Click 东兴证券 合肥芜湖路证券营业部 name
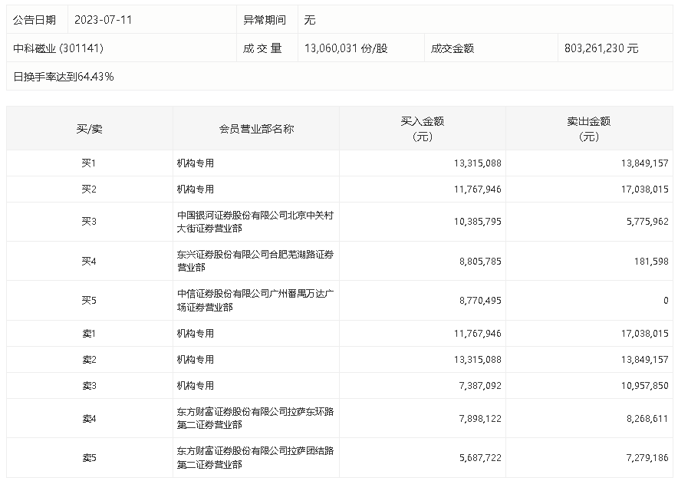Image resolution: width=678 pixels, height=481 pixels. (x=255, y=261)
